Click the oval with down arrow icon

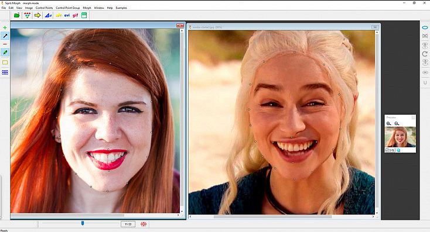pyautogui.click(x=425, y=63)
